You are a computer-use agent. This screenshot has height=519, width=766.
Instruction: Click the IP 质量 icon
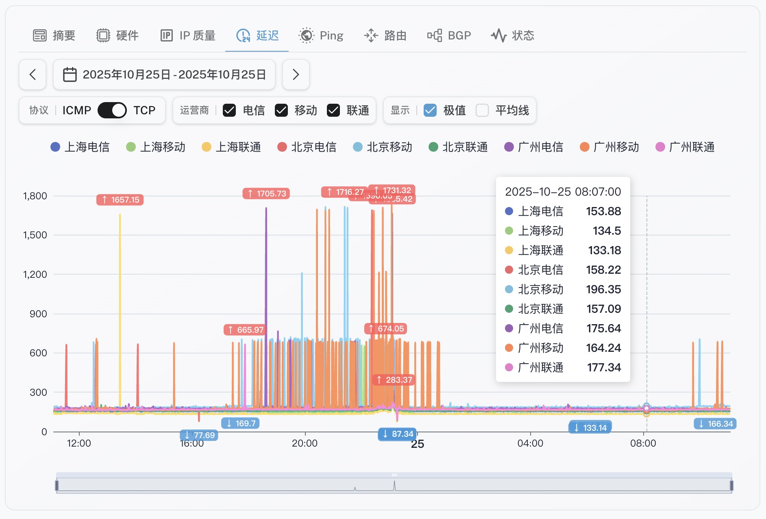(167, 36)
